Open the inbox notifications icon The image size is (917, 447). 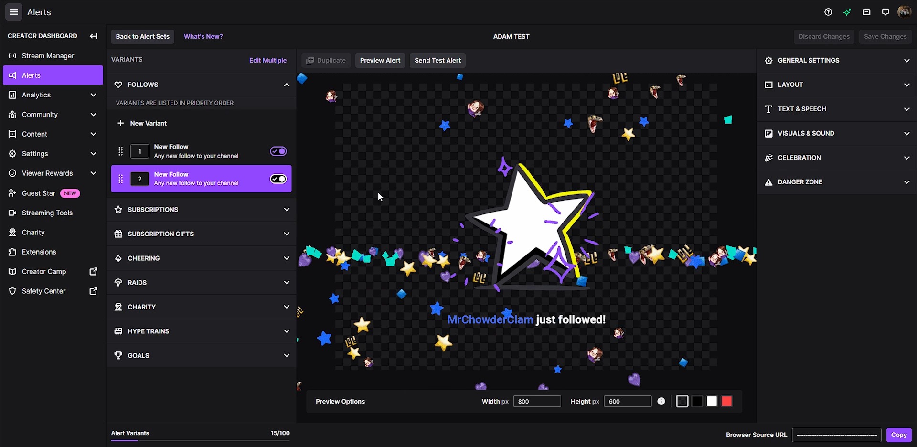click(x=866, y=12)
